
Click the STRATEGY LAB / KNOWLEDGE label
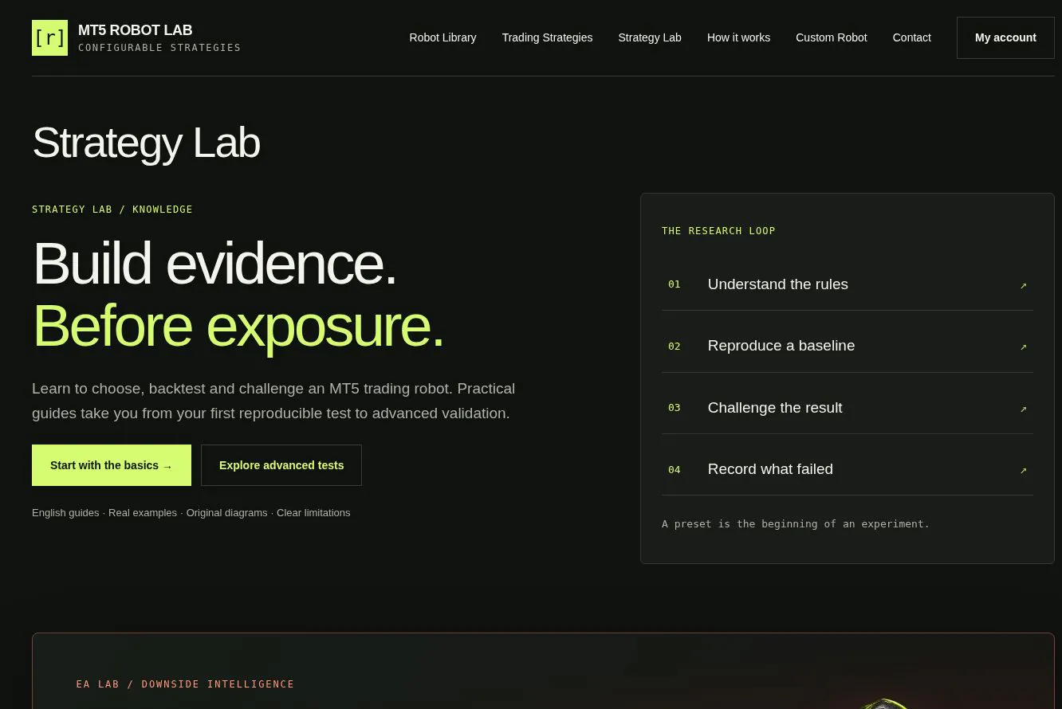coord(112,210)
